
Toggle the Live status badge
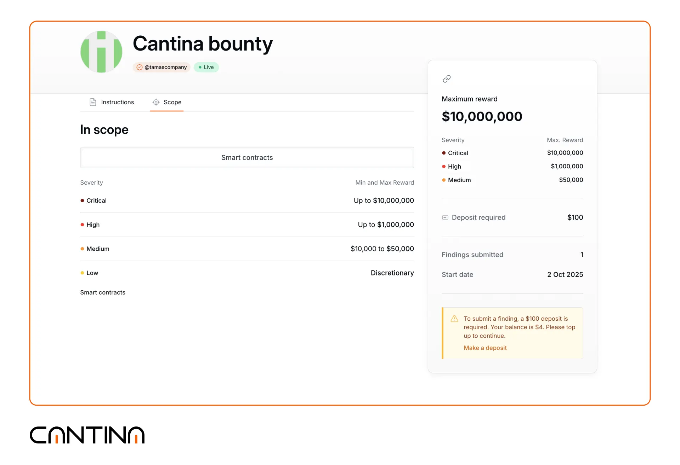tap(206, 67)
